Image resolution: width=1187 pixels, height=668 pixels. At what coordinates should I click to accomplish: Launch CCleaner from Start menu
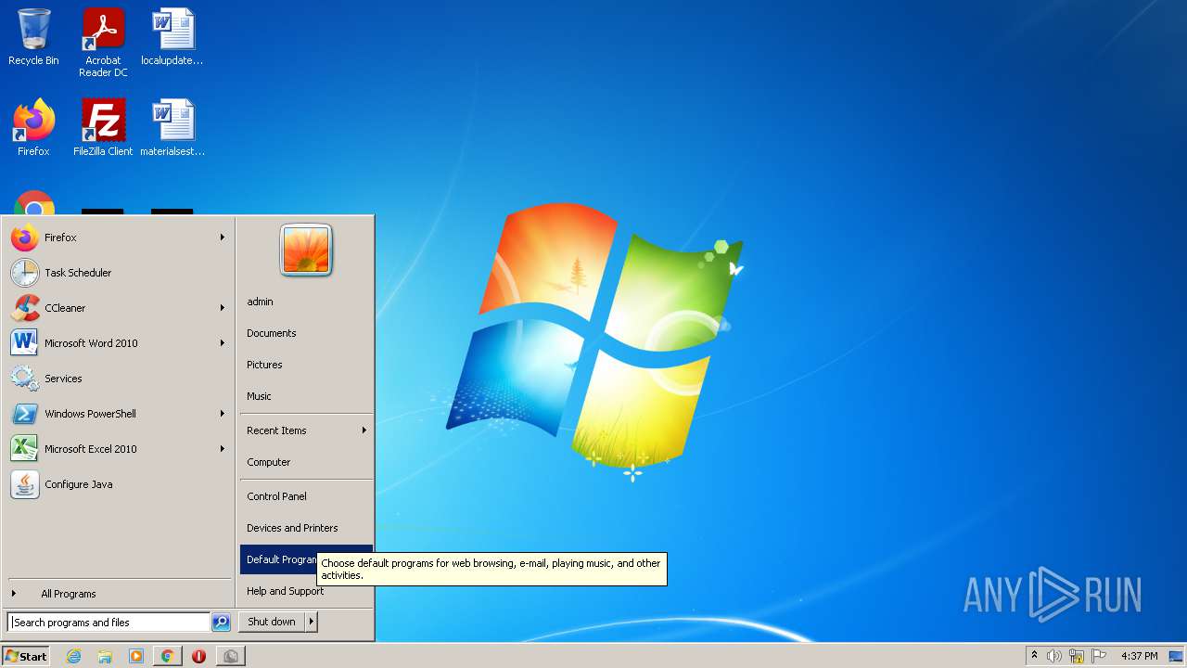(x=118, y=308)
